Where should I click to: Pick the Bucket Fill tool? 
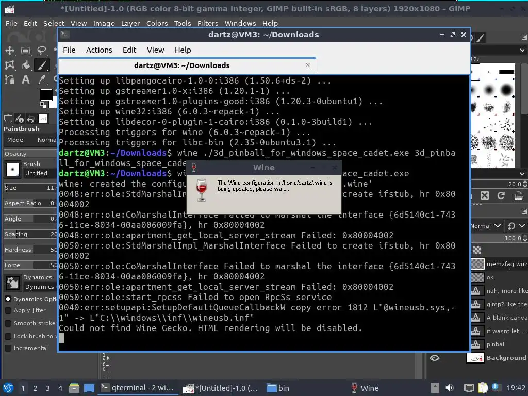click(x=26, y=65)
